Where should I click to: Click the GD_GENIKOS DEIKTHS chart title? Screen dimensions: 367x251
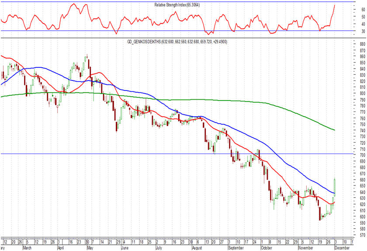click(177, 42)
